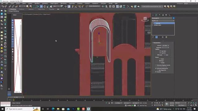Toggle the Extrude modifier eye visibility
Image resolution: width=198 pixels, height=111 pixels.
coord(153,23)
